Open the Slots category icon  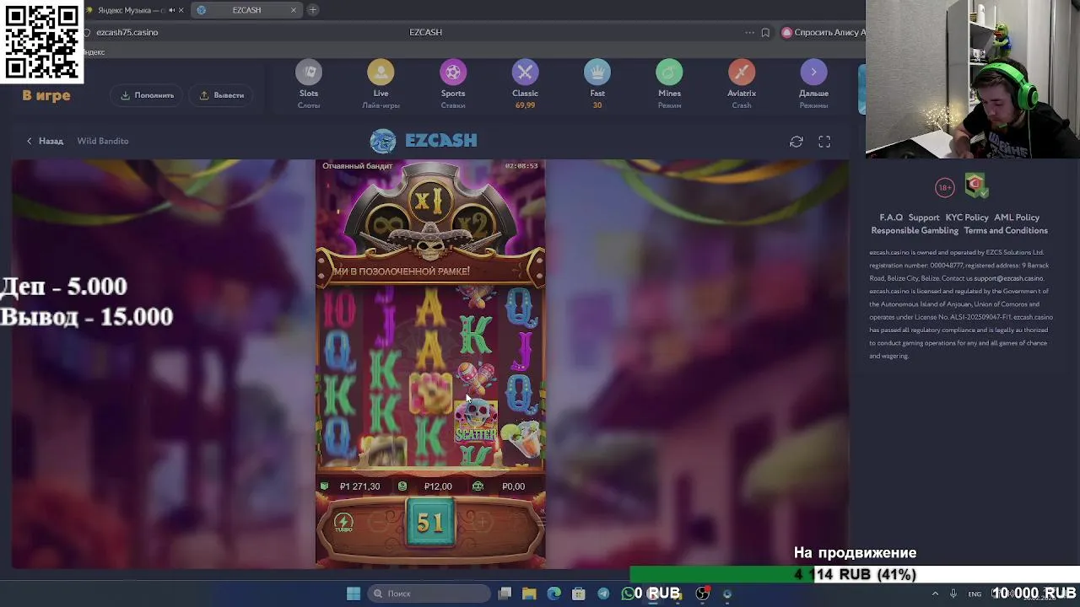click(x=309, y=73)
